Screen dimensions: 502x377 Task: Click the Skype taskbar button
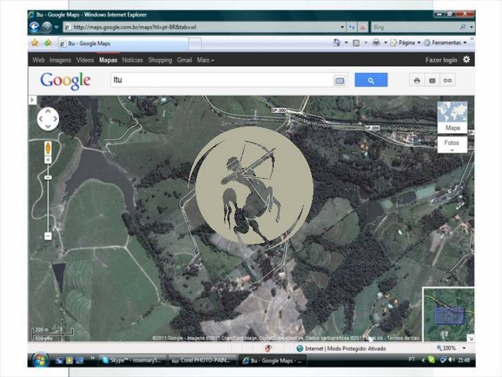pyautogui.click(x=132, y=360)
